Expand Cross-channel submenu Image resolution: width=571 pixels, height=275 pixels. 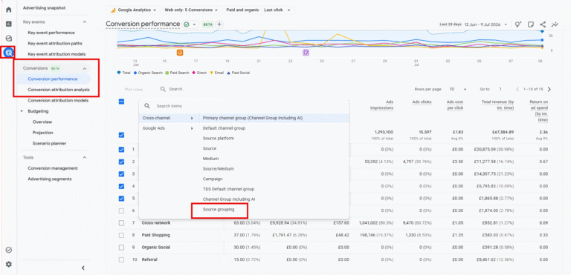click(169, 118)
